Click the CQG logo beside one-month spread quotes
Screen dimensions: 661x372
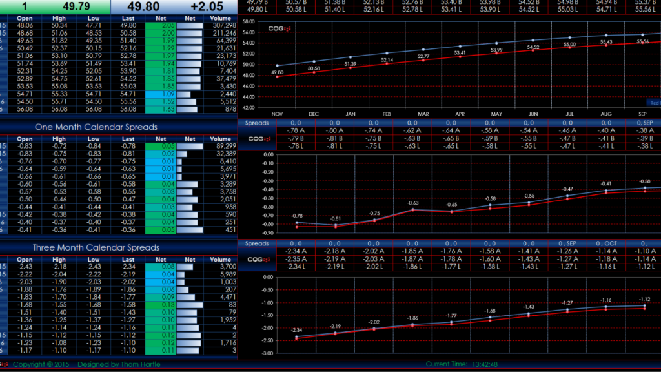(x=257, y=138)
